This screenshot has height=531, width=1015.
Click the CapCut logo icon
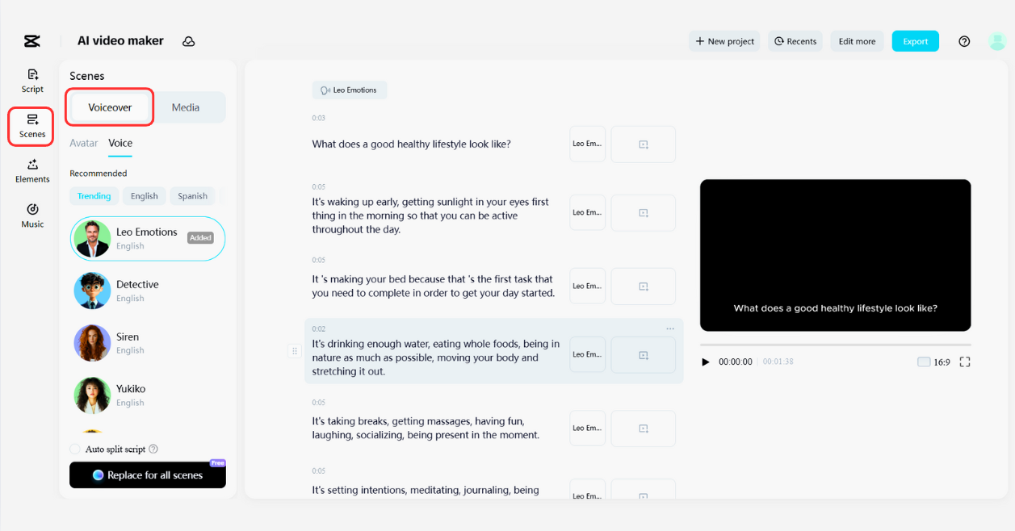[x=31, y=41]
